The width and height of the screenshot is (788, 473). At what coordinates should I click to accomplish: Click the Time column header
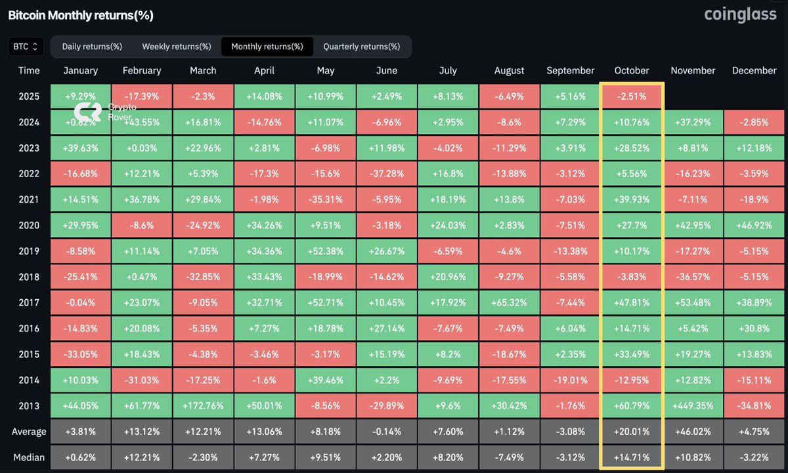point(29,70)
